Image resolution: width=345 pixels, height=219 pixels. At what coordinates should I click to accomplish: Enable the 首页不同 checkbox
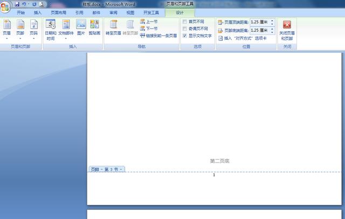coord(185,22)
